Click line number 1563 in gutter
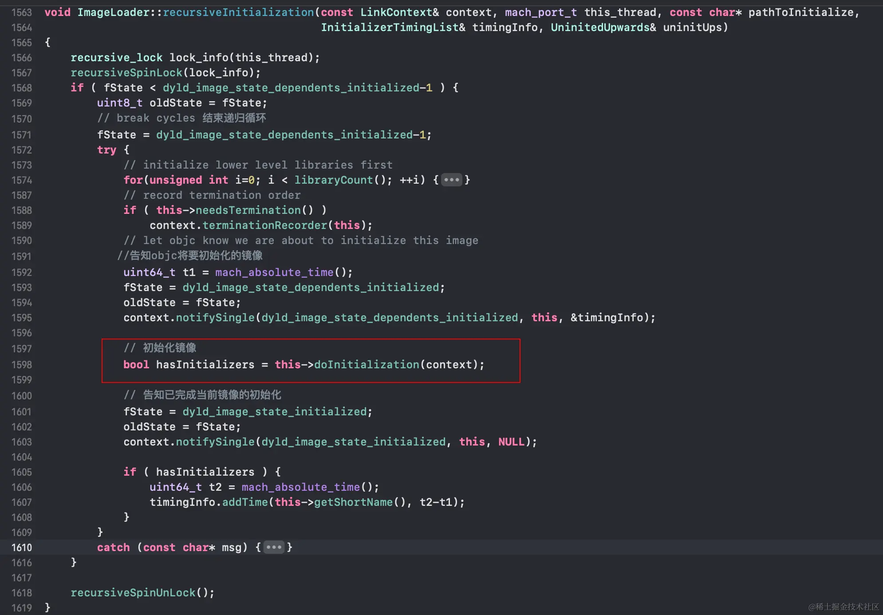The image size is (883, 615). click(x=21, y=12)
